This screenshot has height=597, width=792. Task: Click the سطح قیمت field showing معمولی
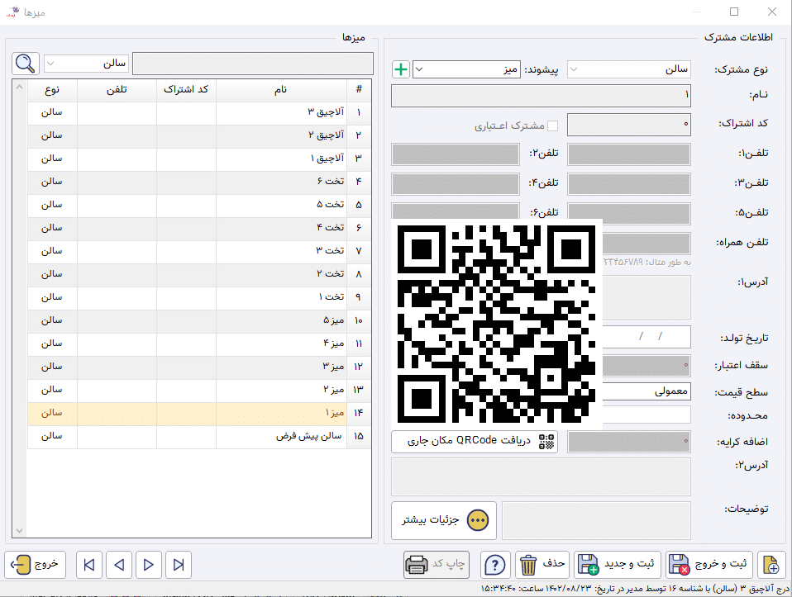pos(646,391)
